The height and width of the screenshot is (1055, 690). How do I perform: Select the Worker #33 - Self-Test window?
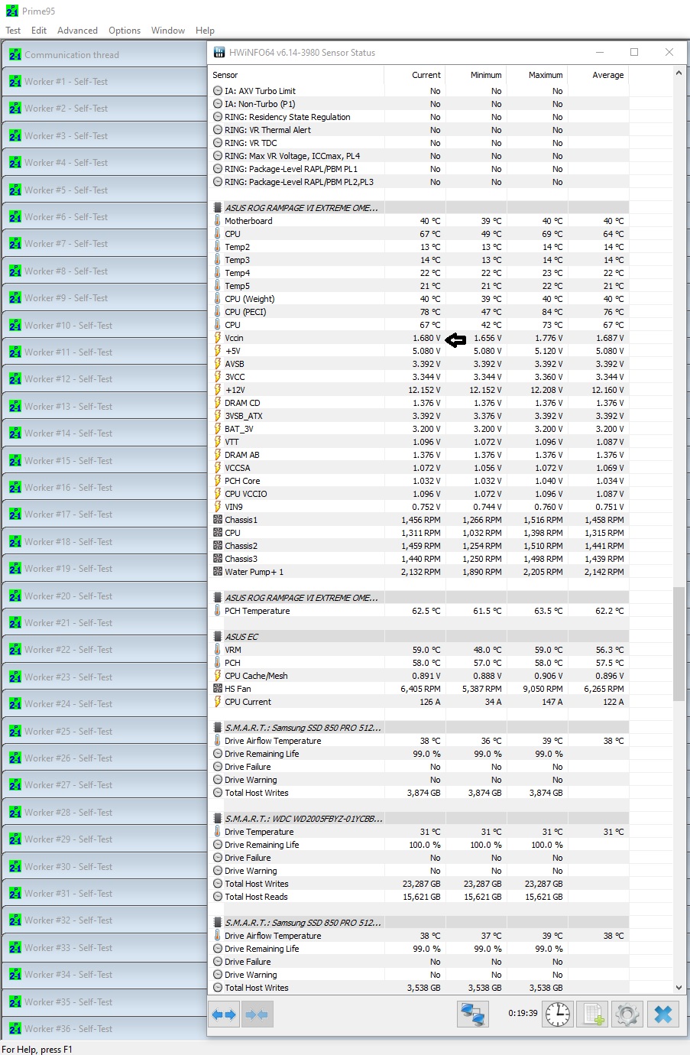tap(104, 948)
